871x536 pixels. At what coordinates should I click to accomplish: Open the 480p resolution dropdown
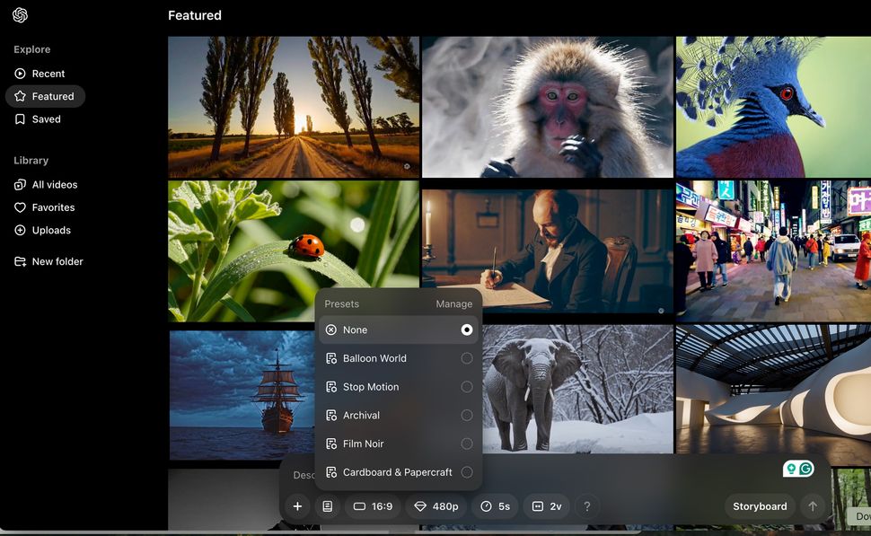pos(436,506)
